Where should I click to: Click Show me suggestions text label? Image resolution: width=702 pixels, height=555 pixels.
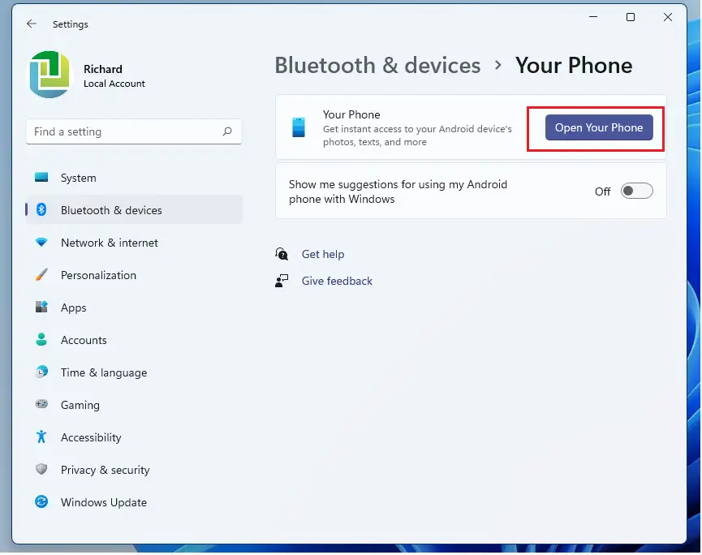[x=398, y=191]
